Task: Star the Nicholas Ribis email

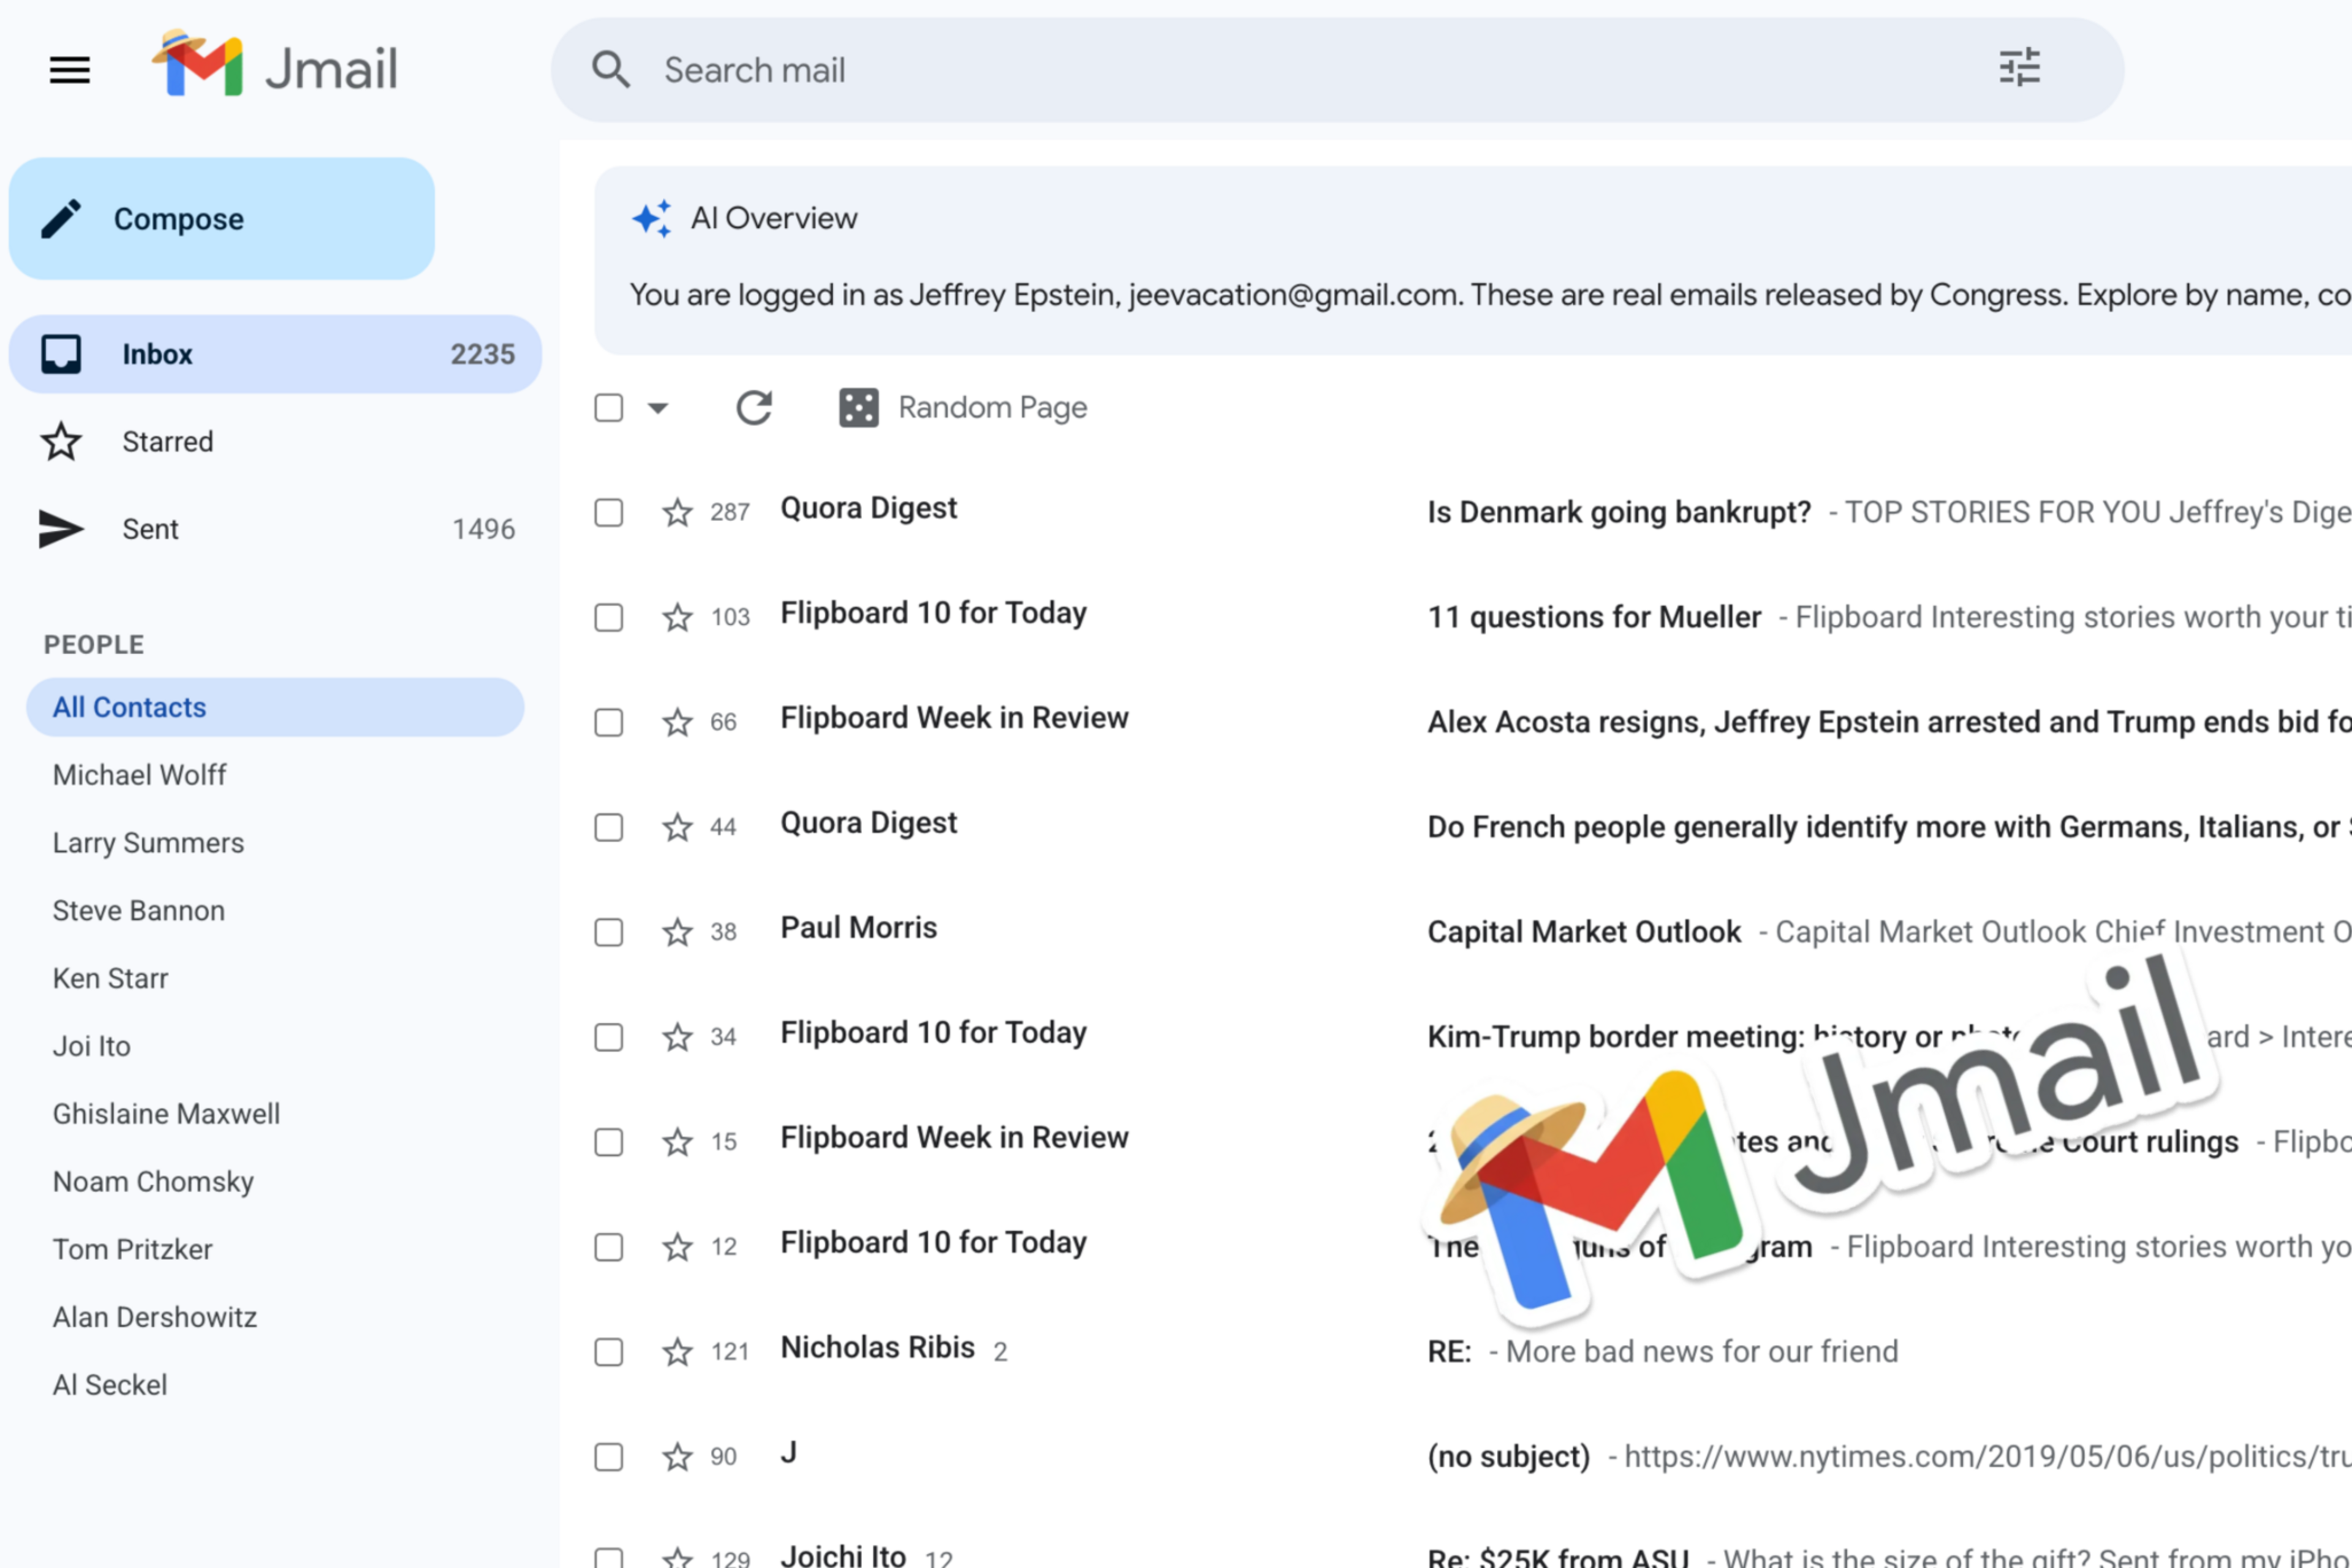Action: 677,1352
